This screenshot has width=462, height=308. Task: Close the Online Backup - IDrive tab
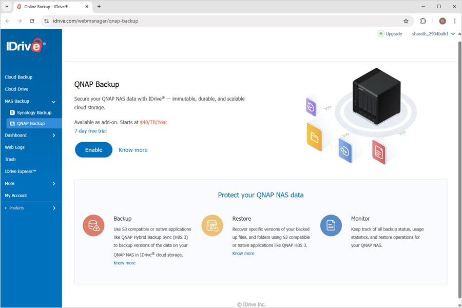87,7
